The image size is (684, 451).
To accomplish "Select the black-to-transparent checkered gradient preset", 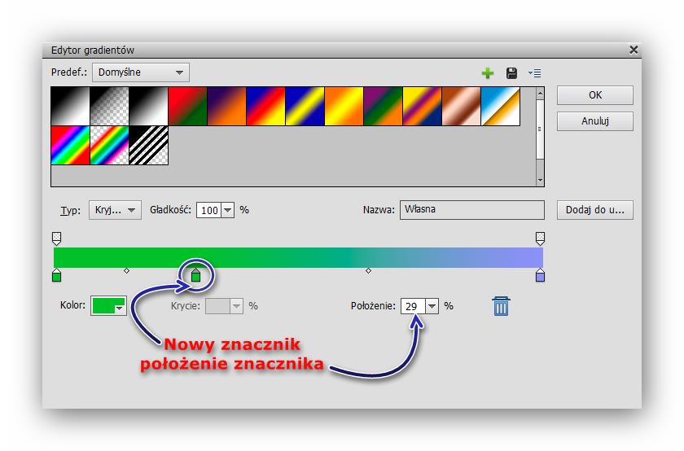I will coord(109,107).
